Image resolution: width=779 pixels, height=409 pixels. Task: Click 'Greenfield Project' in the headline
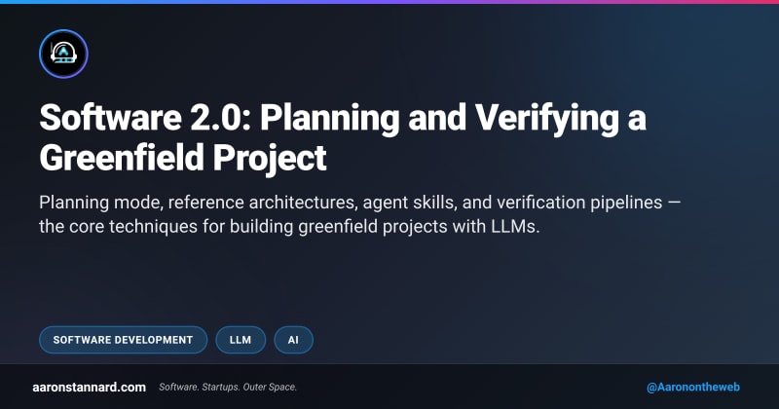coord(183,156)
